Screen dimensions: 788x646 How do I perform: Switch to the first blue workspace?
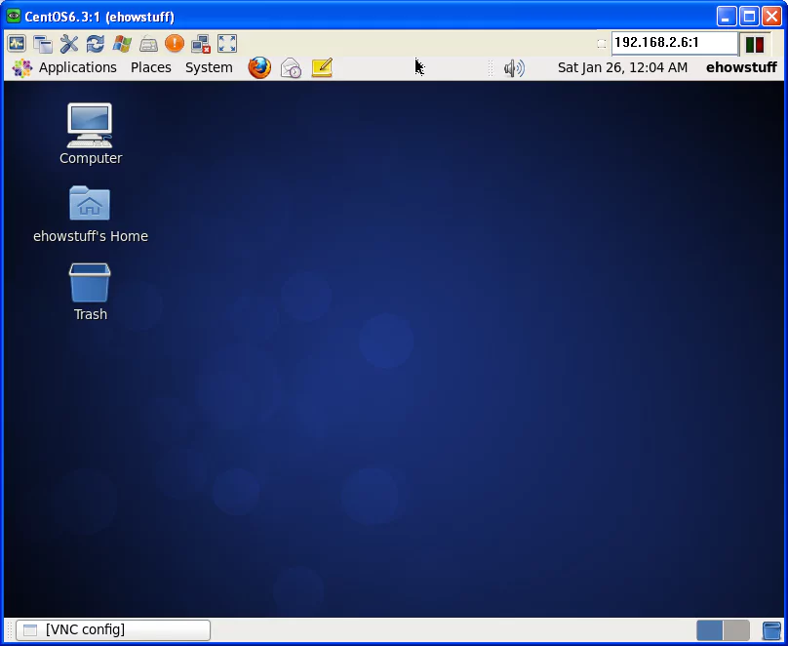click(x=710, y=630)
